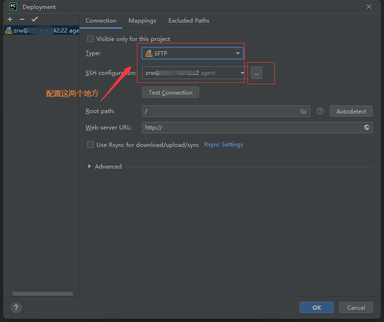The height and width of the screenshot is (322, 384).
Task: Open the Rsync Settings link
Action: click(224, 145)
